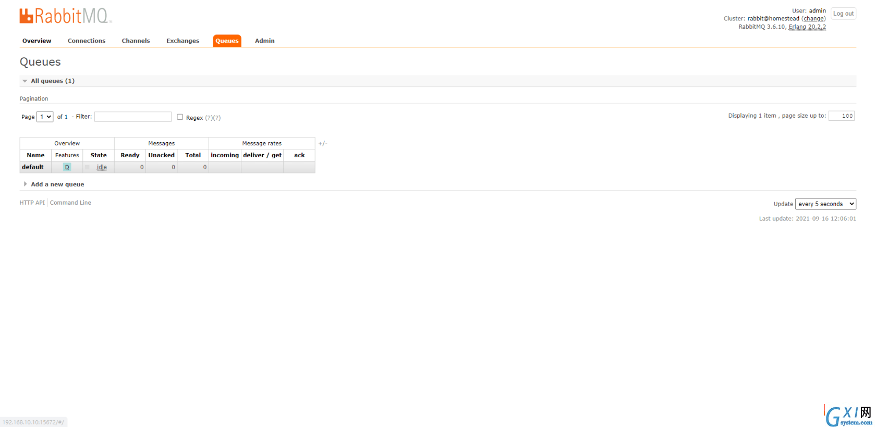This screenshot has height=427, width=876.
Task: Open the Exchanges tab
Action: [x=182, y=41]
